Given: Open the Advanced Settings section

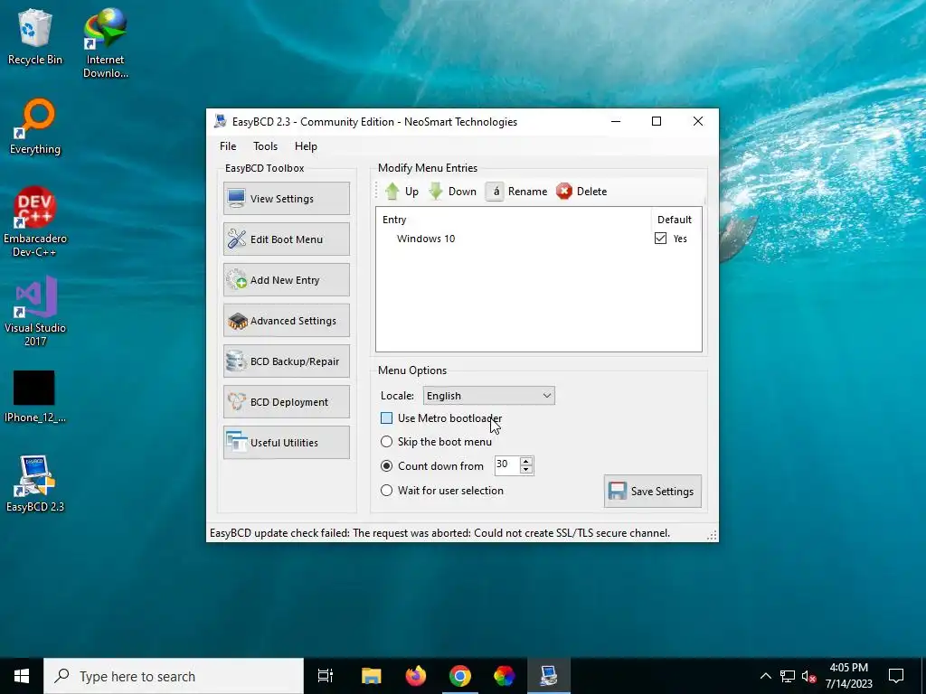Looking at the screenshot, I should point(287,321).
